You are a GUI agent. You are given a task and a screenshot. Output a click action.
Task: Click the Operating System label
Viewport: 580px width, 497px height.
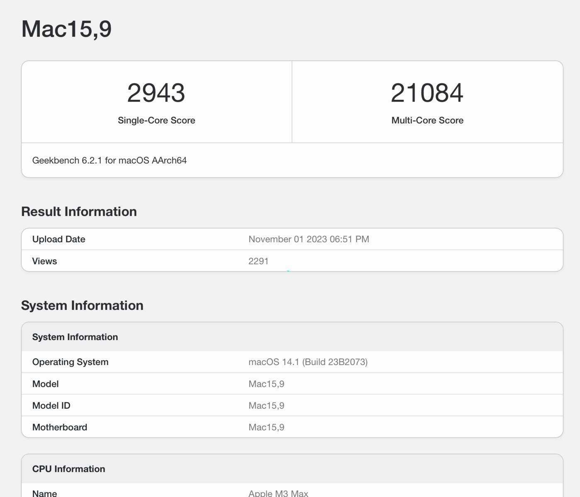point(70,362)
